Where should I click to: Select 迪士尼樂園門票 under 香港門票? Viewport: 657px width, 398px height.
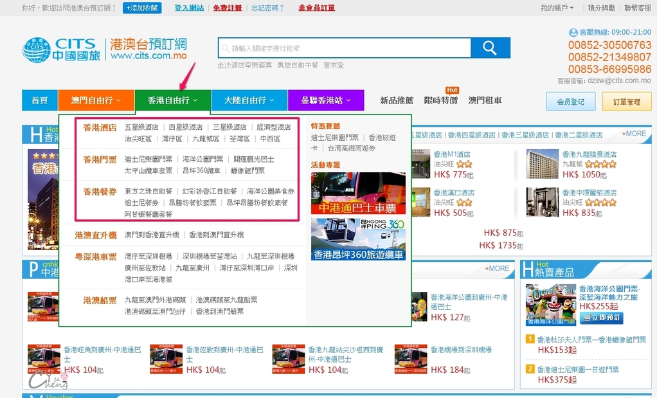pyautogui.click(x=148, y=159)
